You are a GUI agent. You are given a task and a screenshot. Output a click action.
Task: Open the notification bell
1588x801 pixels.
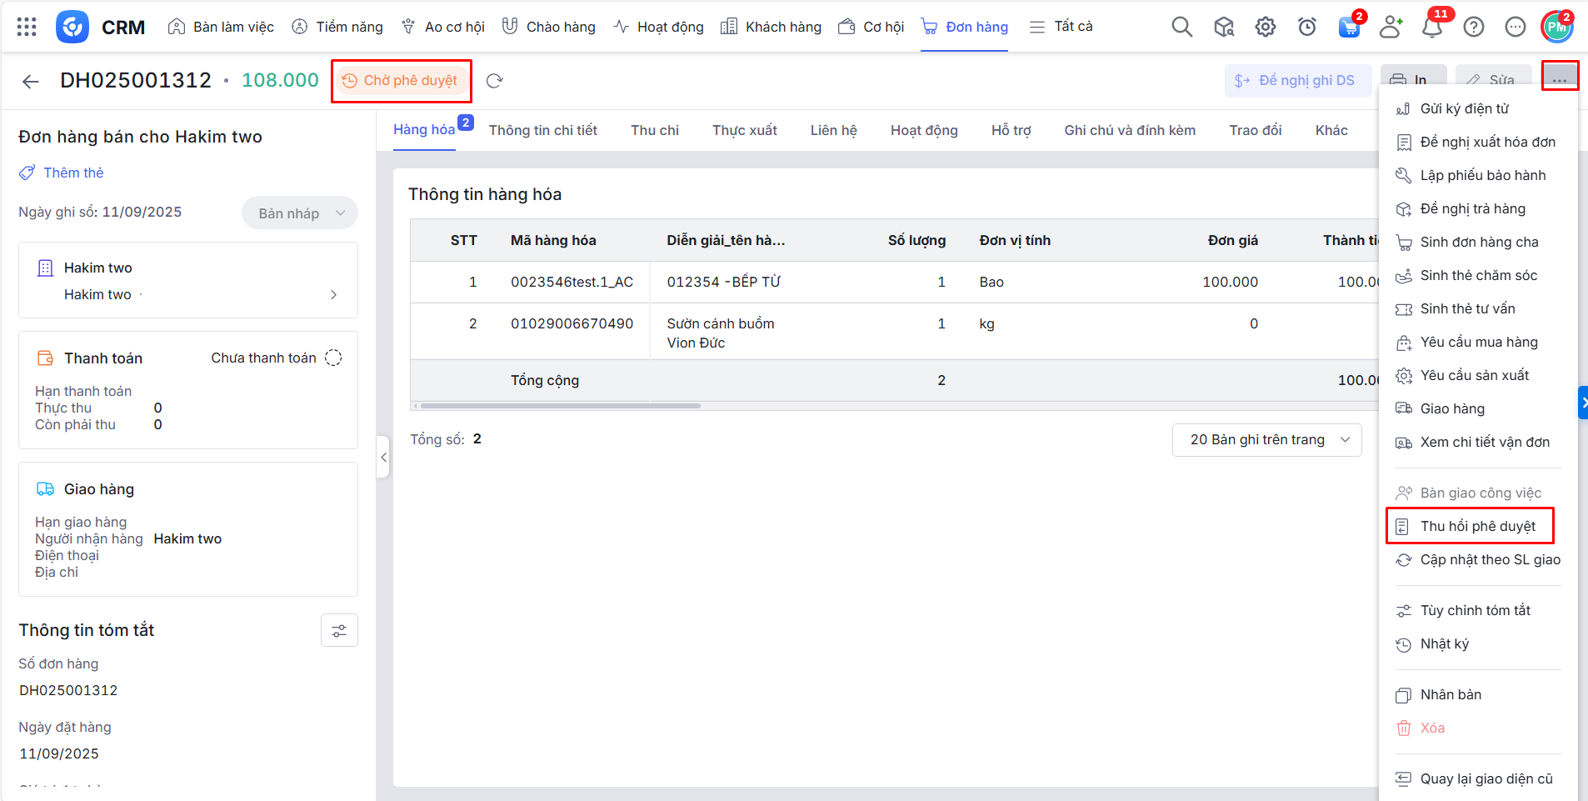point(1431,27)
